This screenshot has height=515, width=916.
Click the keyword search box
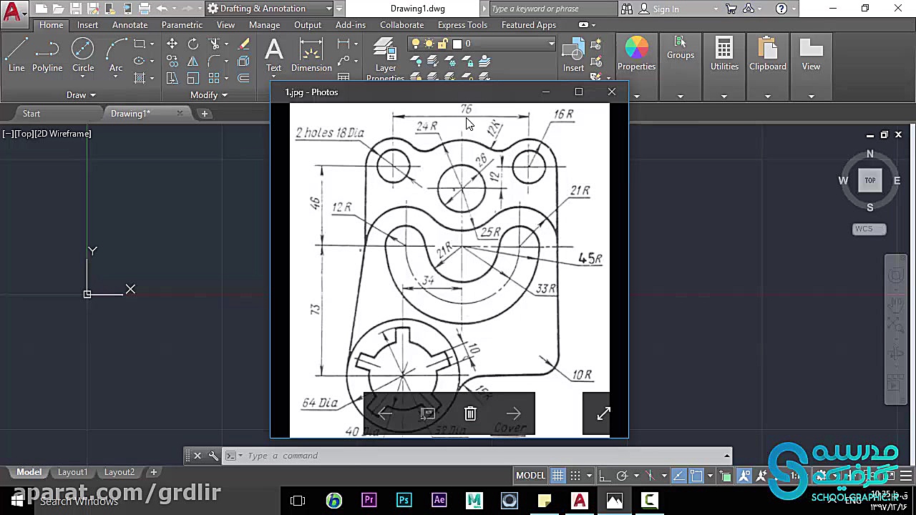coord(552,9)
